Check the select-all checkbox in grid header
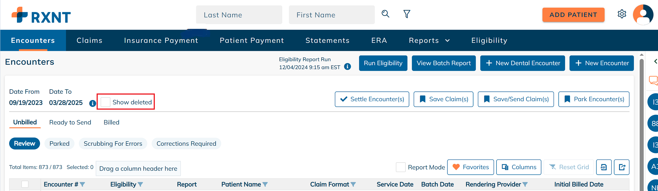 pos(25,184)
